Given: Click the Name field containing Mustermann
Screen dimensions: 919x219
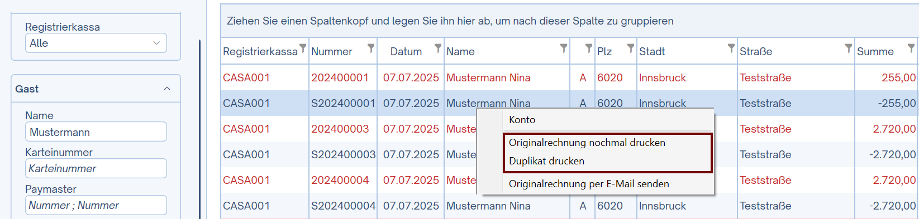Looking at the screenshot, I should [x=96, y=132].
